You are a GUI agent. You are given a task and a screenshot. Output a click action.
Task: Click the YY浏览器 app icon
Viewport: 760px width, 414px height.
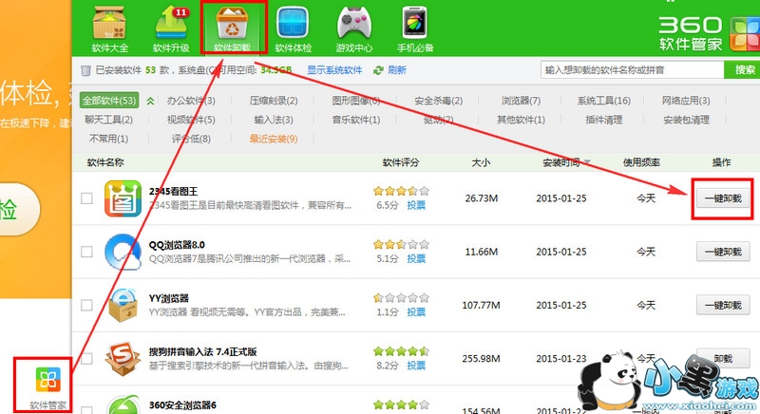(123, 305)
